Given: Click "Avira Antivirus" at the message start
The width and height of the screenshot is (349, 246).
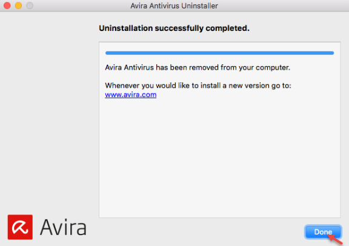Looking at the screenshot, I should tap(129, 67).
